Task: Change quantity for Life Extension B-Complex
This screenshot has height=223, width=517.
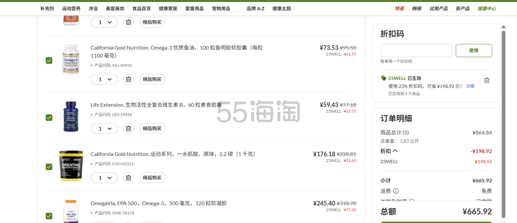Action: (x=104, y=129)
